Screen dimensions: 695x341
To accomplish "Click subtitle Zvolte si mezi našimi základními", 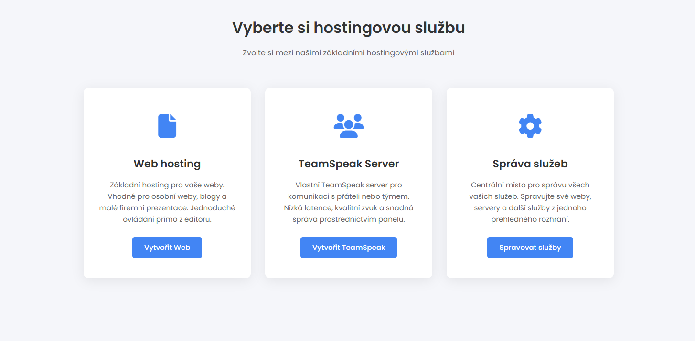I will 349,52.
